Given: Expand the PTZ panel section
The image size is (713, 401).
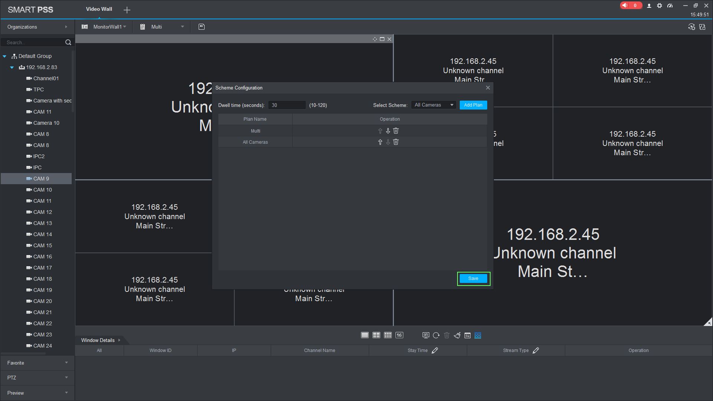Looking at the screenshot, I should [37, 378].
